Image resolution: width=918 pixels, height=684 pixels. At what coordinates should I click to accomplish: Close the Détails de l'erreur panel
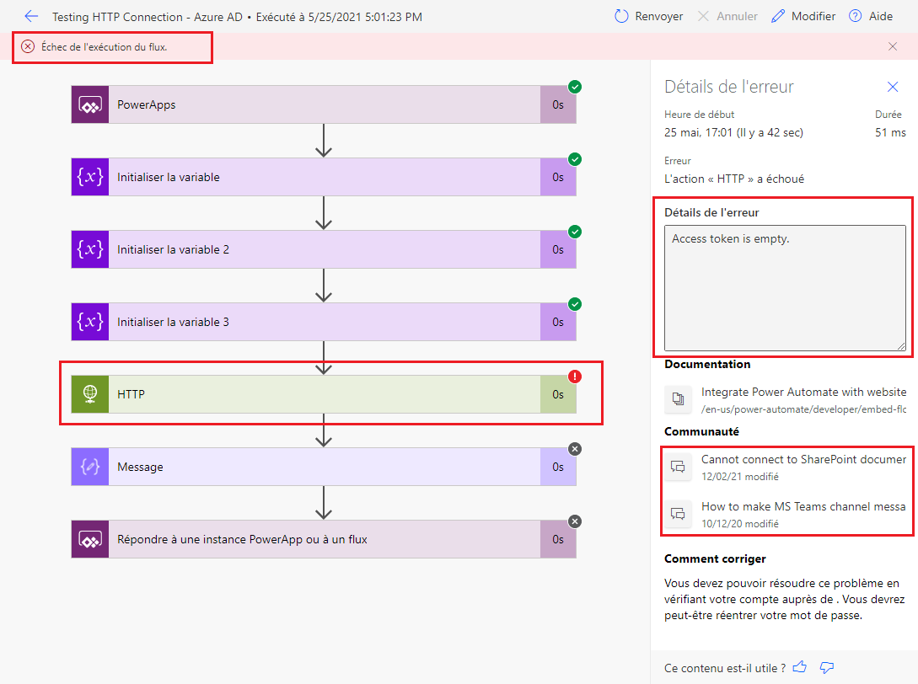pos(892,87)
